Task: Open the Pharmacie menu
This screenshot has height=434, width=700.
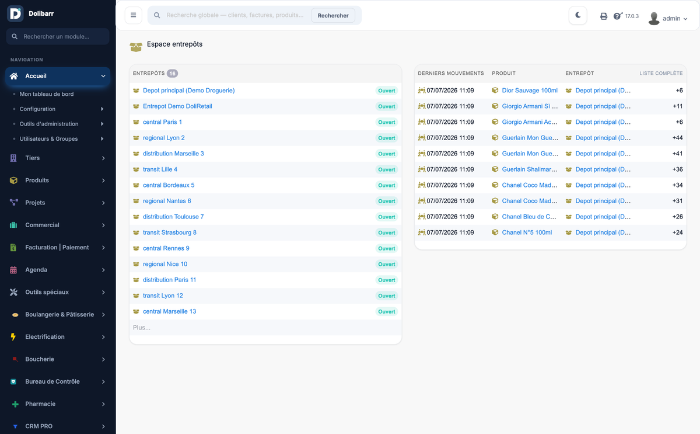Action: tap(58, 404)
